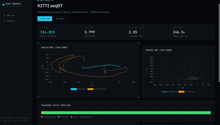Click the frames processed summary line
The width and height of the screenshot is (220, 125).
(x=73, y=12)
